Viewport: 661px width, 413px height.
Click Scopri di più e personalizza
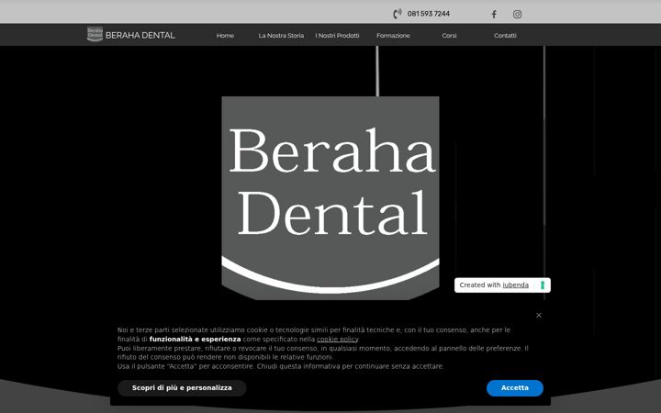coord(182,388)
